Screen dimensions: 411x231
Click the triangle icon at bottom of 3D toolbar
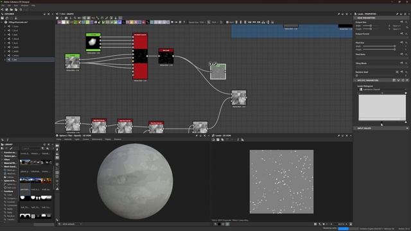[x=57, y=189]
